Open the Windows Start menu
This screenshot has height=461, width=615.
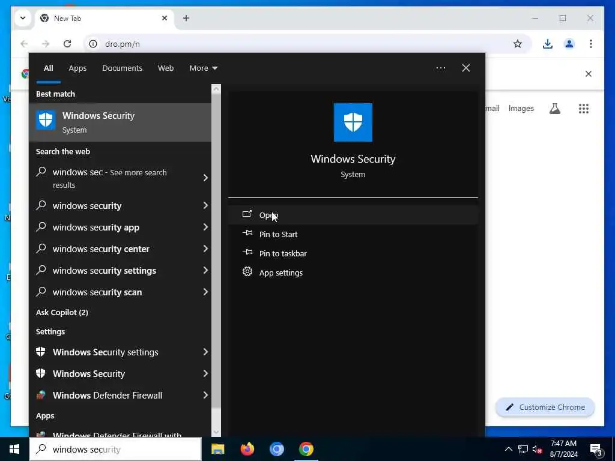coord(14,449)
